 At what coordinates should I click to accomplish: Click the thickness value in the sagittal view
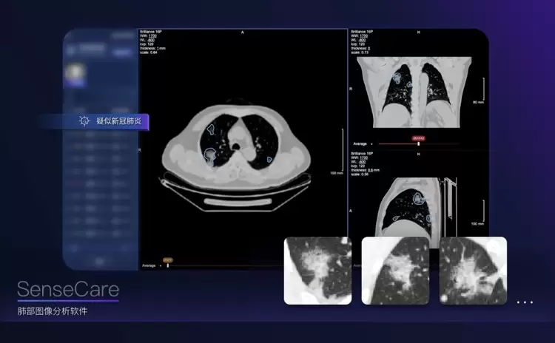(x=370, y=170)
